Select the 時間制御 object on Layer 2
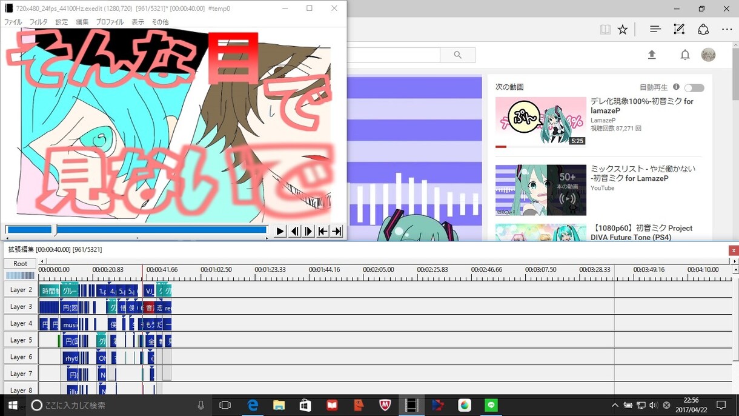 pos(50,290)
